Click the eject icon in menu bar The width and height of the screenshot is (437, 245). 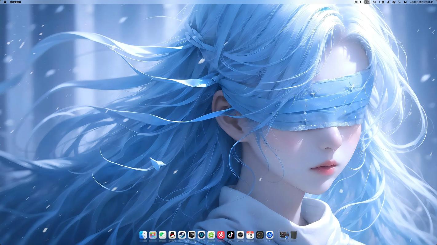coord(388,2)
